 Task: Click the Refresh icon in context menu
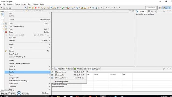pos(6,51)
